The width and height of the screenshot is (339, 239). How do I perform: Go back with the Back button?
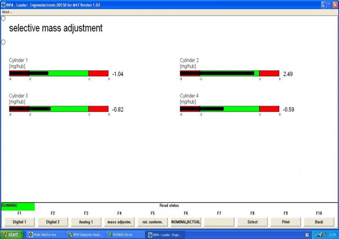click(319, 222)
